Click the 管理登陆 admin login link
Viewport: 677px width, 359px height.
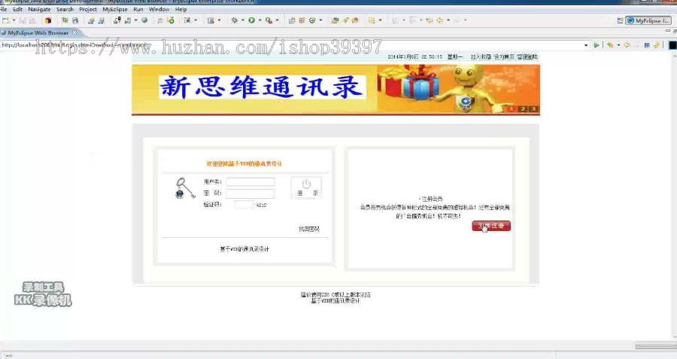click(527, 56)
